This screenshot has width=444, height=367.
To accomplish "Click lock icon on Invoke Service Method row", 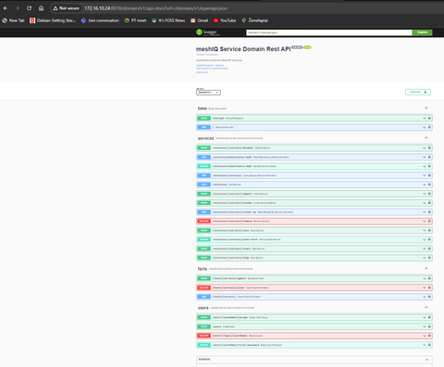I will (429, 203).
